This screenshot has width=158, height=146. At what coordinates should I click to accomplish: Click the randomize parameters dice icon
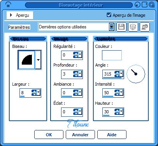[133, 27]
